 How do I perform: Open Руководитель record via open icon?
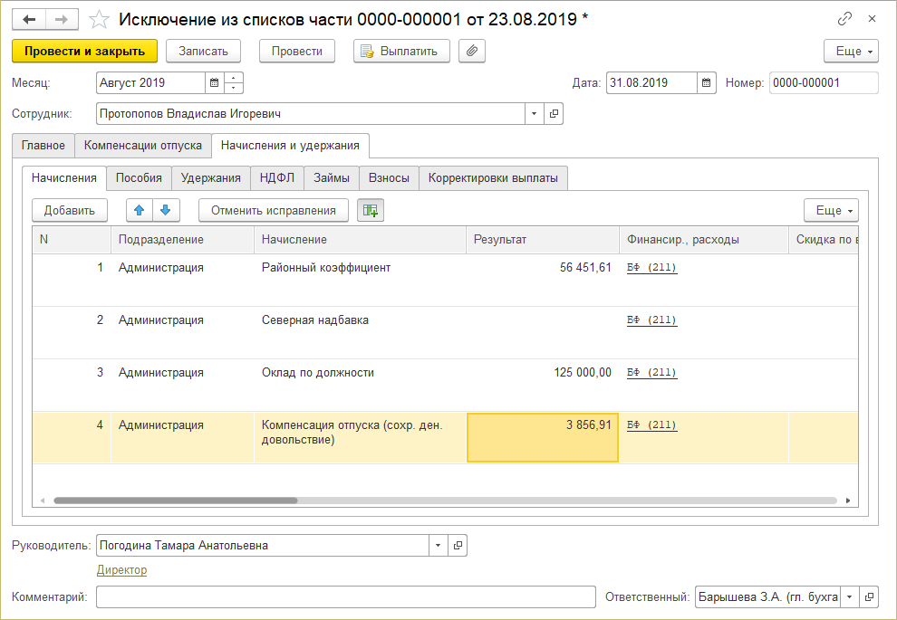[x=457, y=545]
